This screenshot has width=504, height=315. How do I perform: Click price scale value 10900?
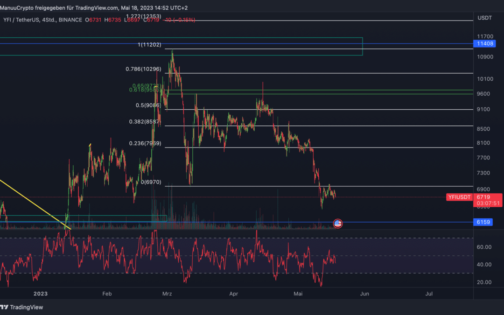pos(485,57)
